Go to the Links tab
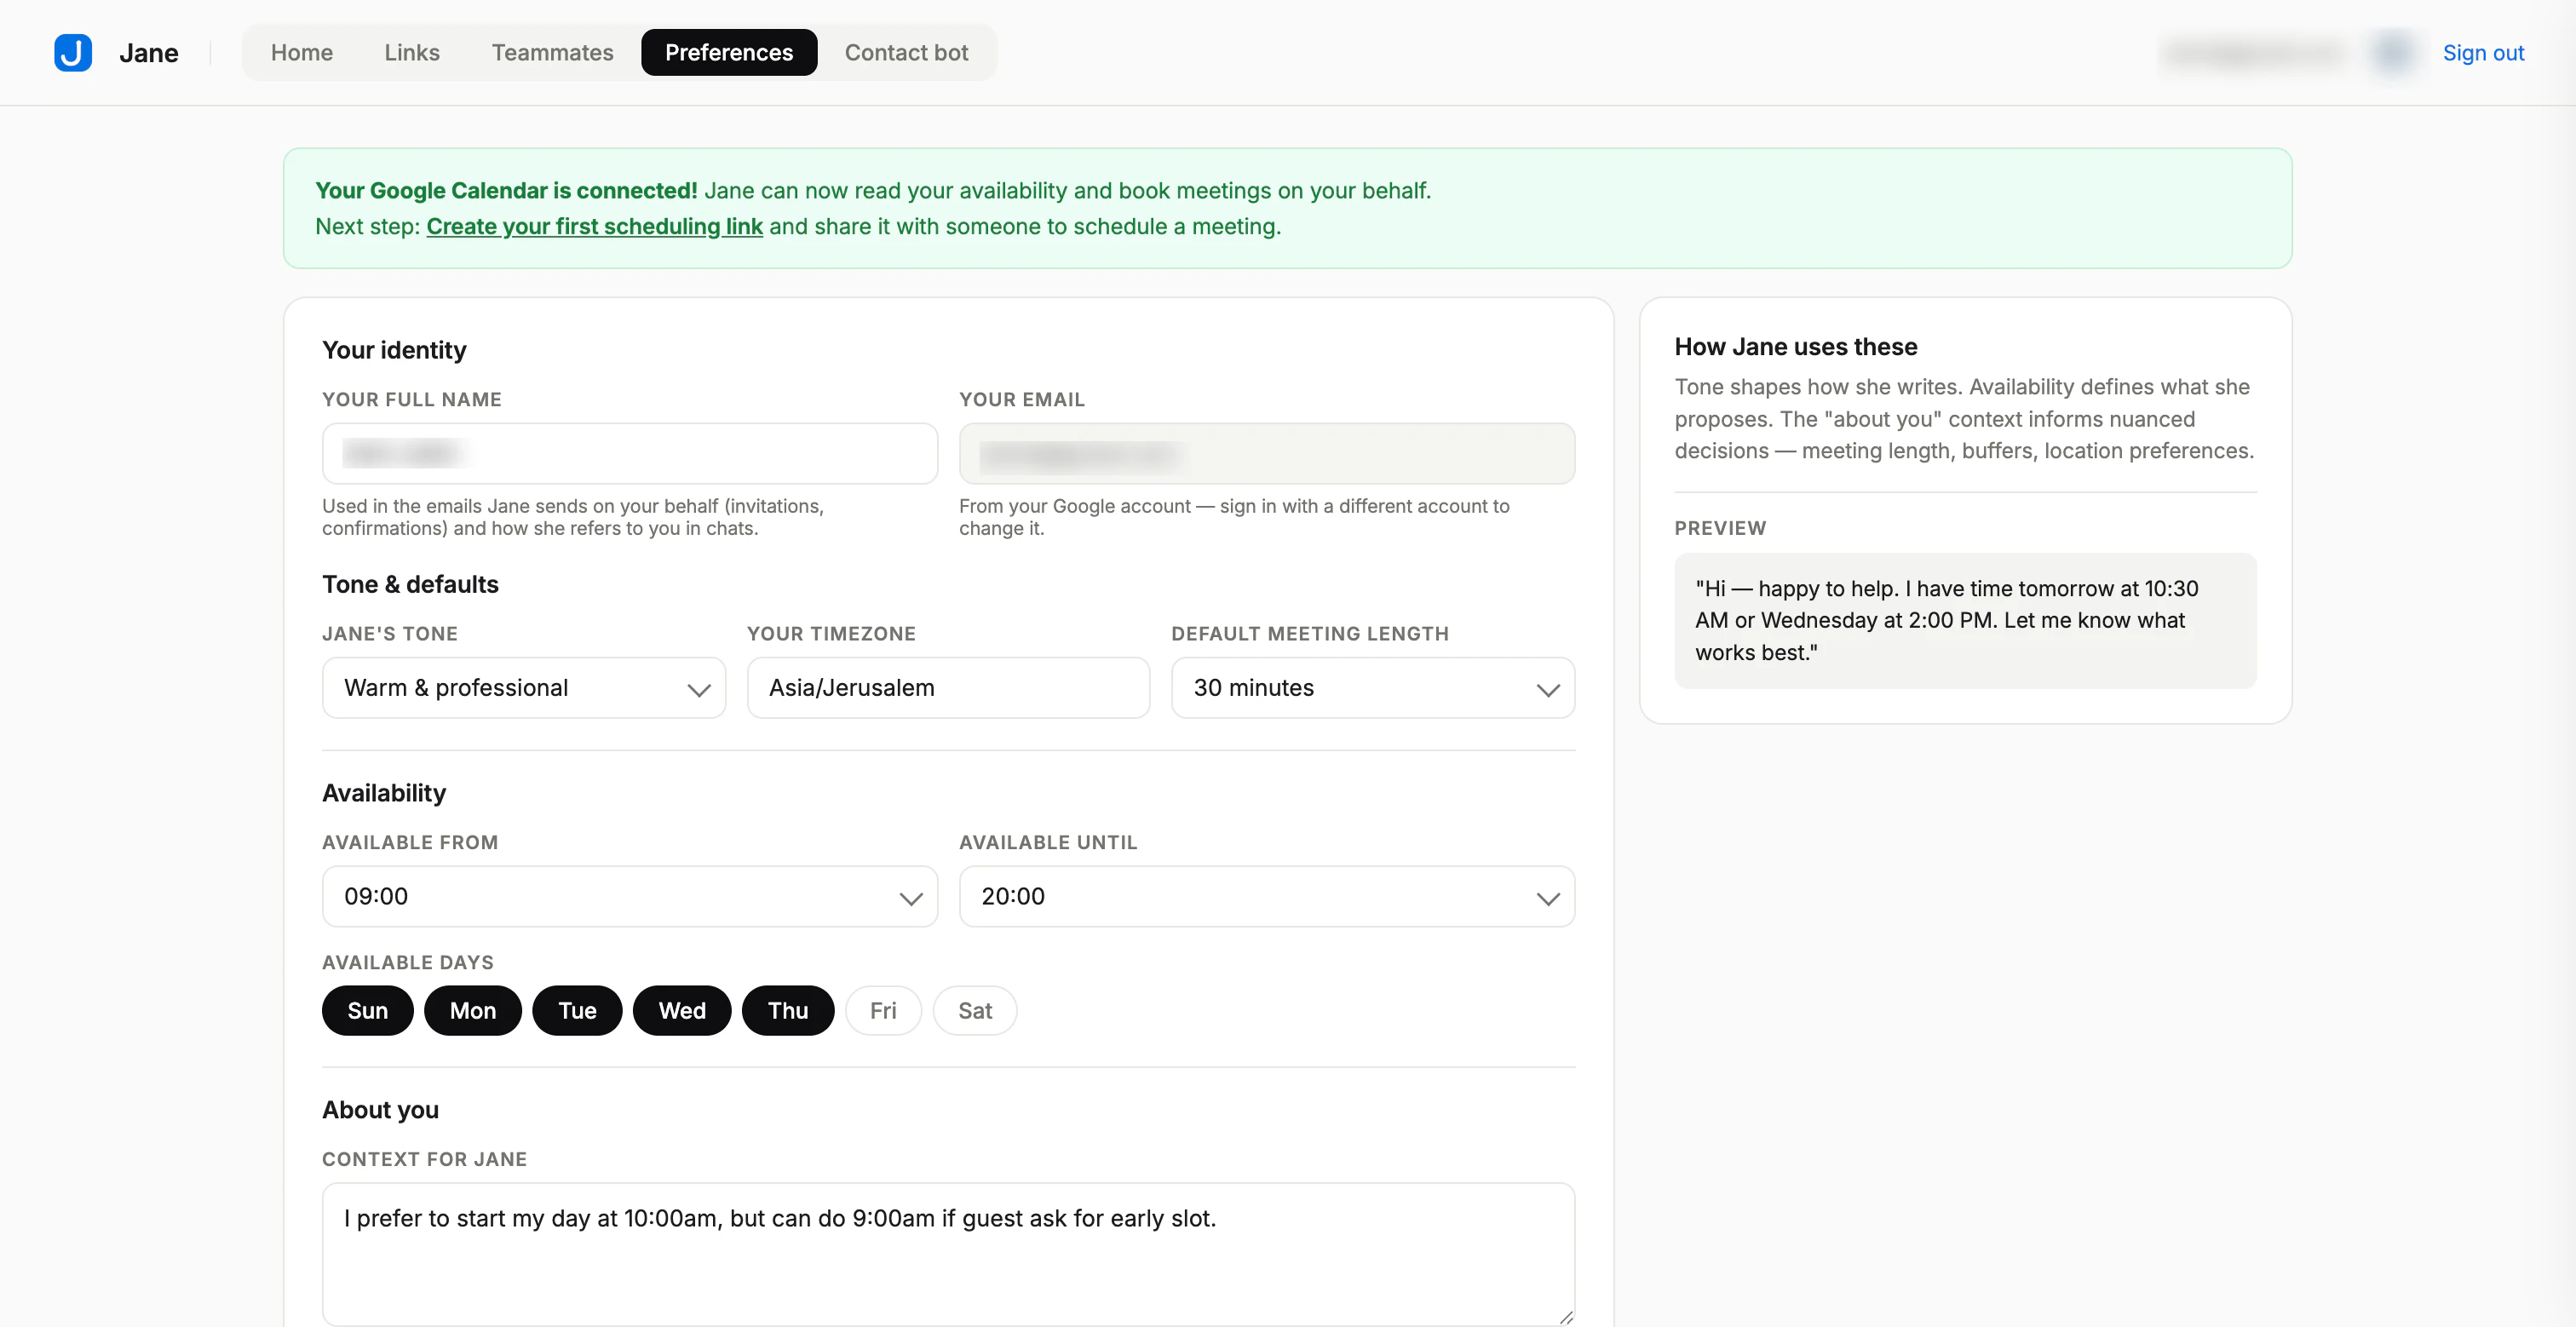 click(x=412, y=52)
